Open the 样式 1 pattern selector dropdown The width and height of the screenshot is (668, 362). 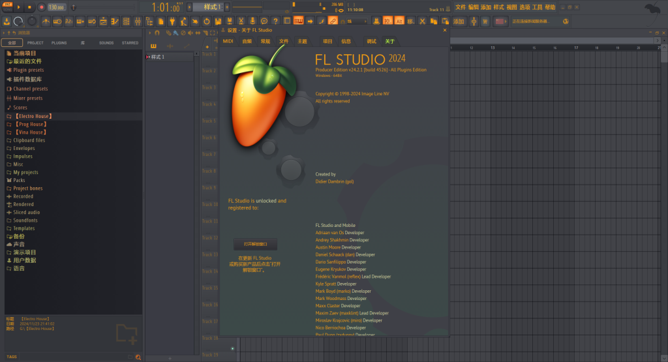208,7
